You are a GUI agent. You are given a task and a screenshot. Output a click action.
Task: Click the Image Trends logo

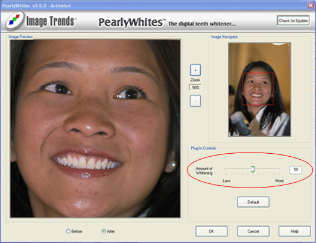(41, 21)
